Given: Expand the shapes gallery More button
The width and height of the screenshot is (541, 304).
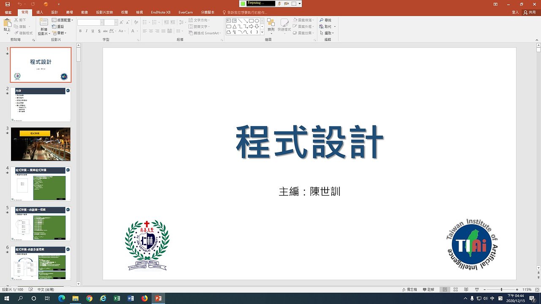Looking at the screenshot, I should (x=262, y=32).
